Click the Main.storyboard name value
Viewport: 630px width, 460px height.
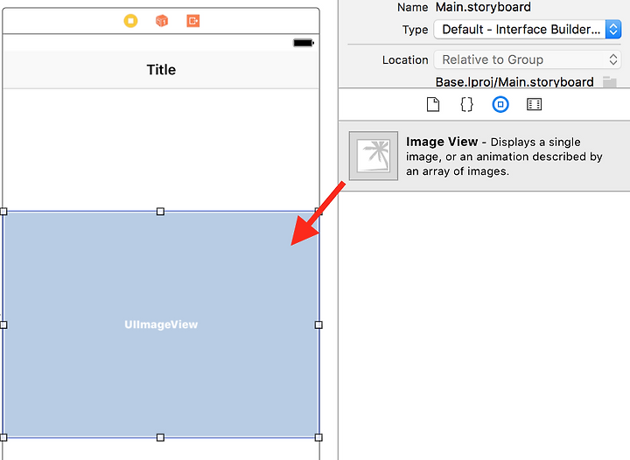click(x=483, y=7)
